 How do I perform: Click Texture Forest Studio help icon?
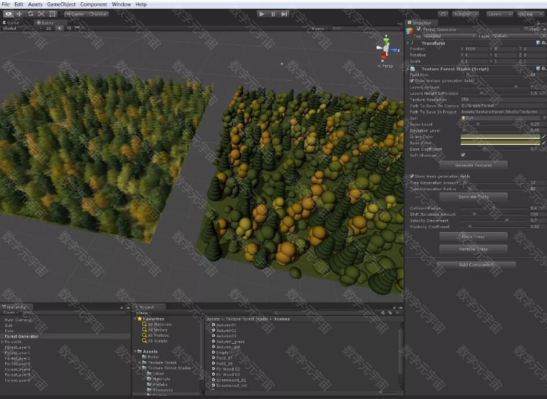538,69
